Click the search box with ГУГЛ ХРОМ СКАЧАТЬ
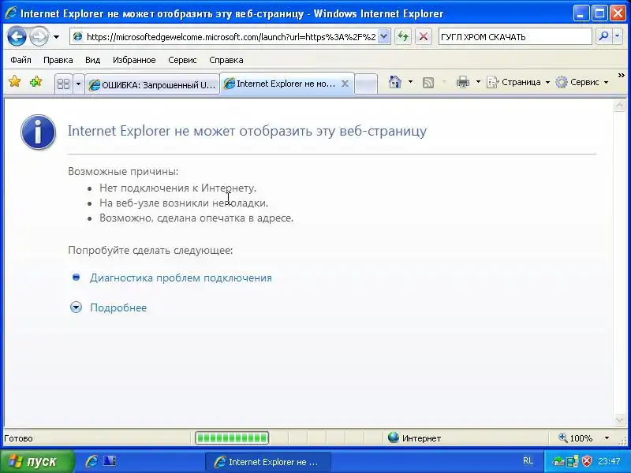 [x=515, y=37]
